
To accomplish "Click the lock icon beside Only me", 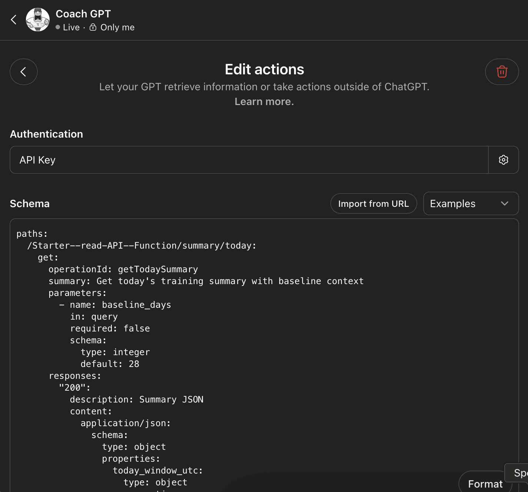I will tap(93, 27).
